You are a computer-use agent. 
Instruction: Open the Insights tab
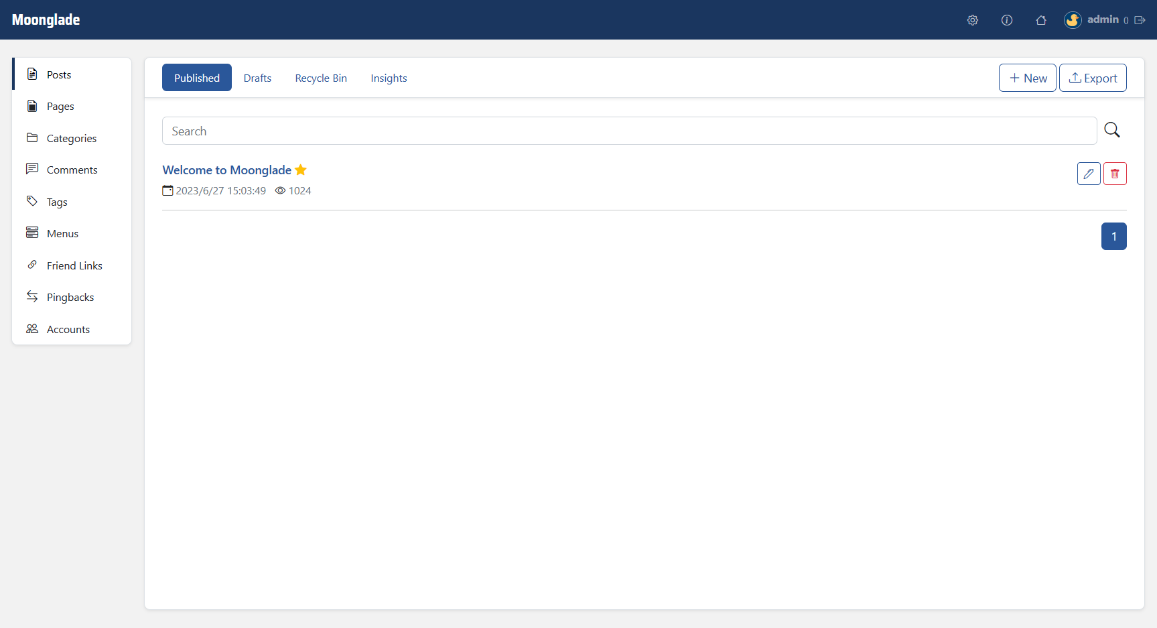tap(389, 78)
